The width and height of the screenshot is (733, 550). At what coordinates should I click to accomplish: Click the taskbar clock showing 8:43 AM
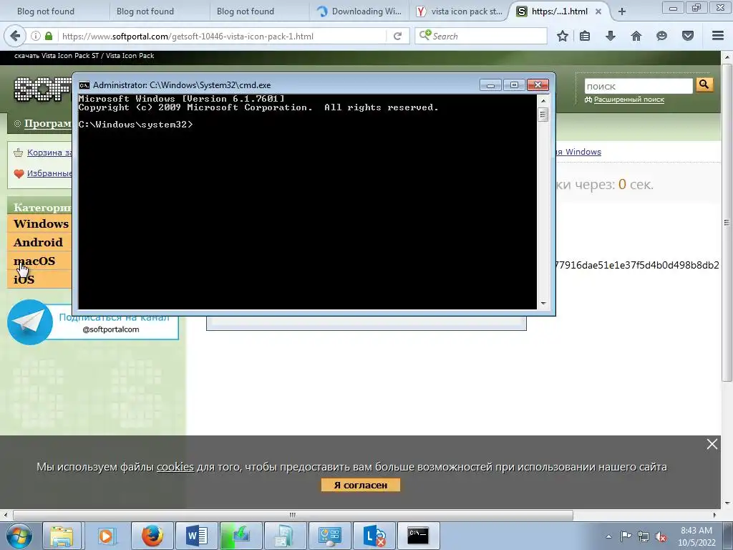[696, 536]
